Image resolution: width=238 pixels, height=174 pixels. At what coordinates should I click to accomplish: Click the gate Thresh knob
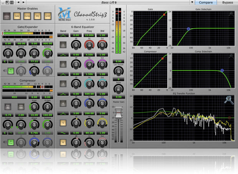[x=21, y=53]
